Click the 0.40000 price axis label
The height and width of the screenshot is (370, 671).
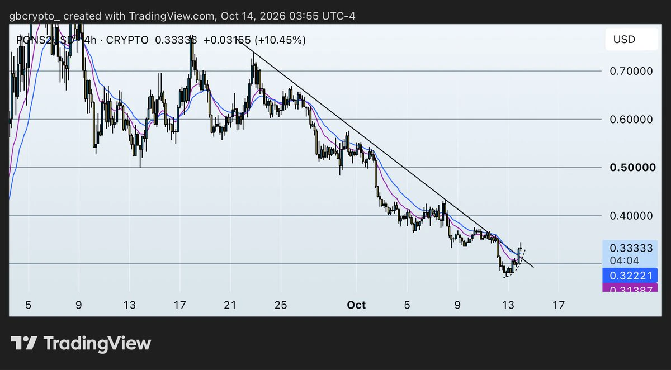coord(631,216)
